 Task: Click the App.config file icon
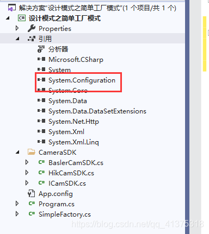pyautogui.click(x=31, y=193)
